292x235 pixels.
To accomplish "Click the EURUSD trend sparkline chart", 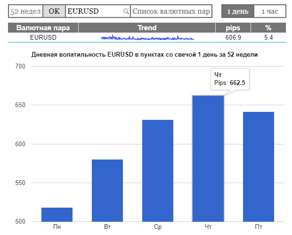I will 148,38.
